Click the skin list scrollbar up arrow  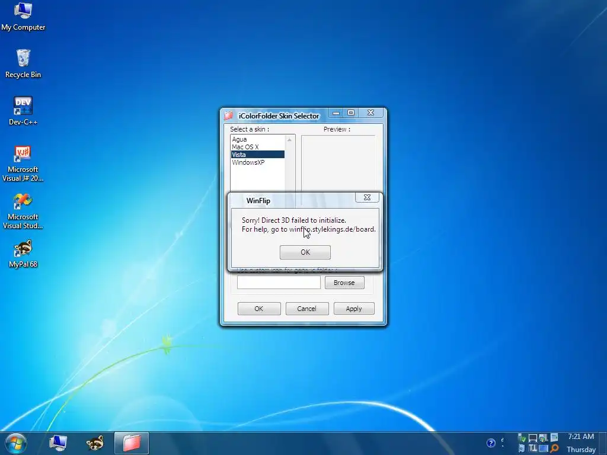289,140
